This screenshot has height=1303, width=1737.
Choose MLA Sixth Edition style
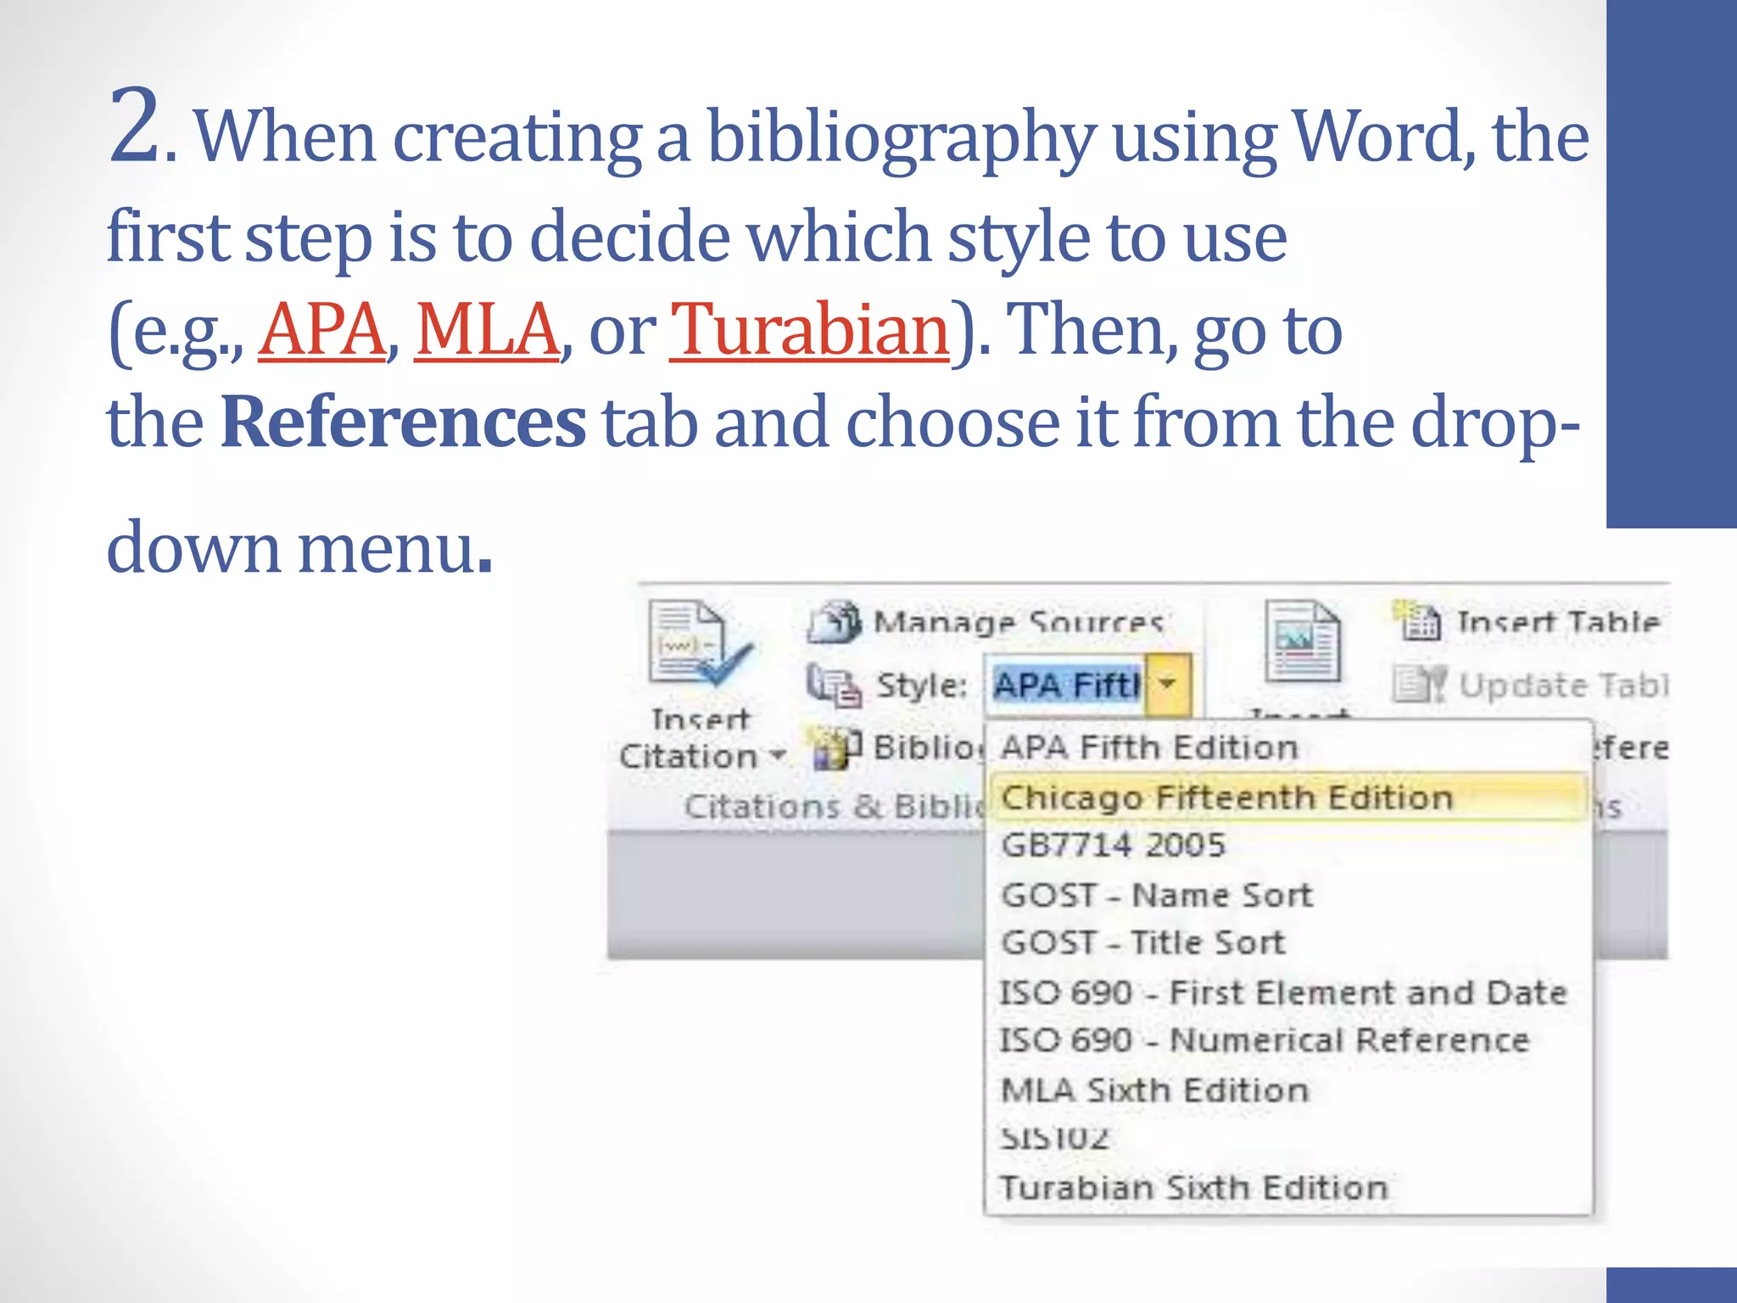click(1154, 1090)
